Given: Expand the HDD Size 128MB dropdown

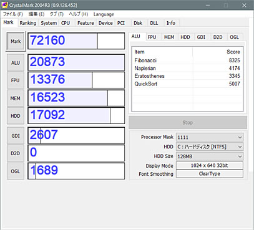Looking at the screenshot, I should (x=210, y=156).
